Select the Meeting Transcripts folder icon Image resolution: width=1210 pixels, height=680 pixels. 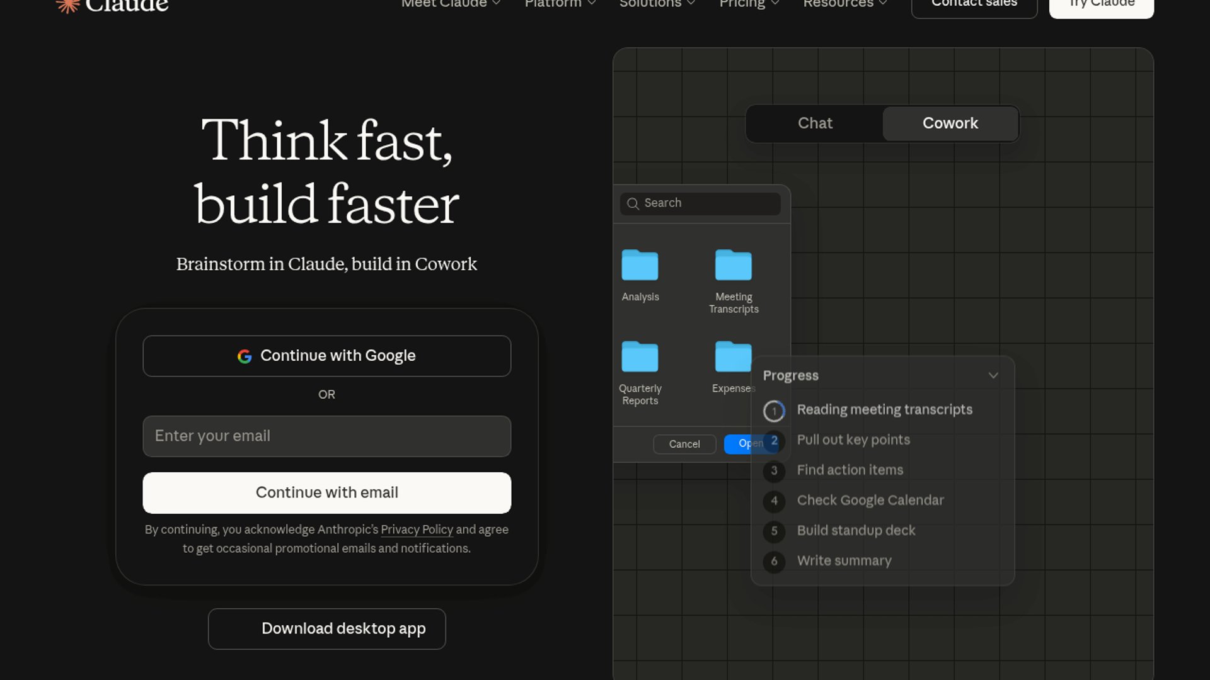[733, 265]
